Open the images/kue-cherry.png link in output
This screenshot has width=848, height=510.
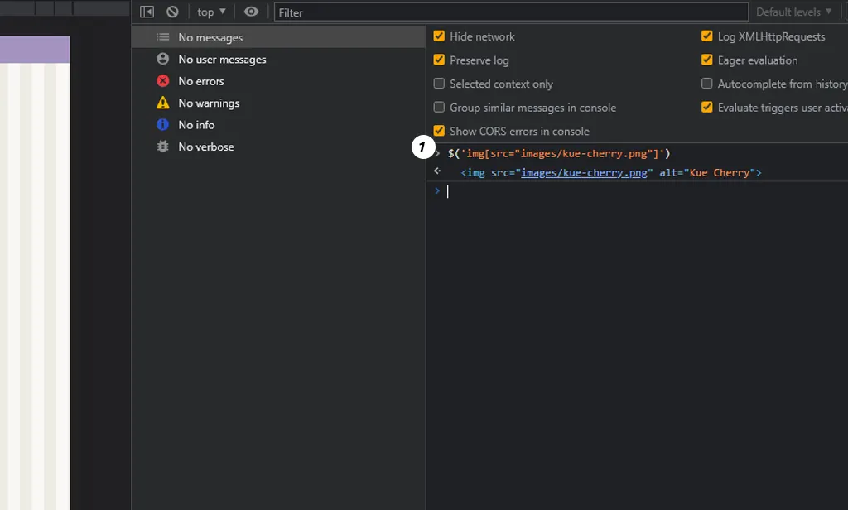click(584, 172)
